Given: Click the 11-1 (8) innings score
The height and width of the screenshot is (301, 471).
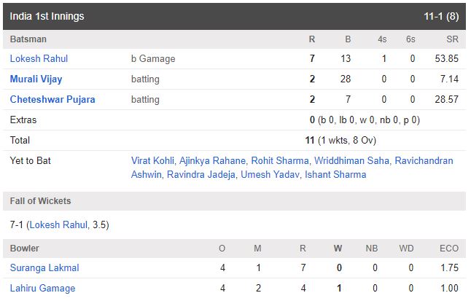Looking at the screenshot, I should (441, 16).
